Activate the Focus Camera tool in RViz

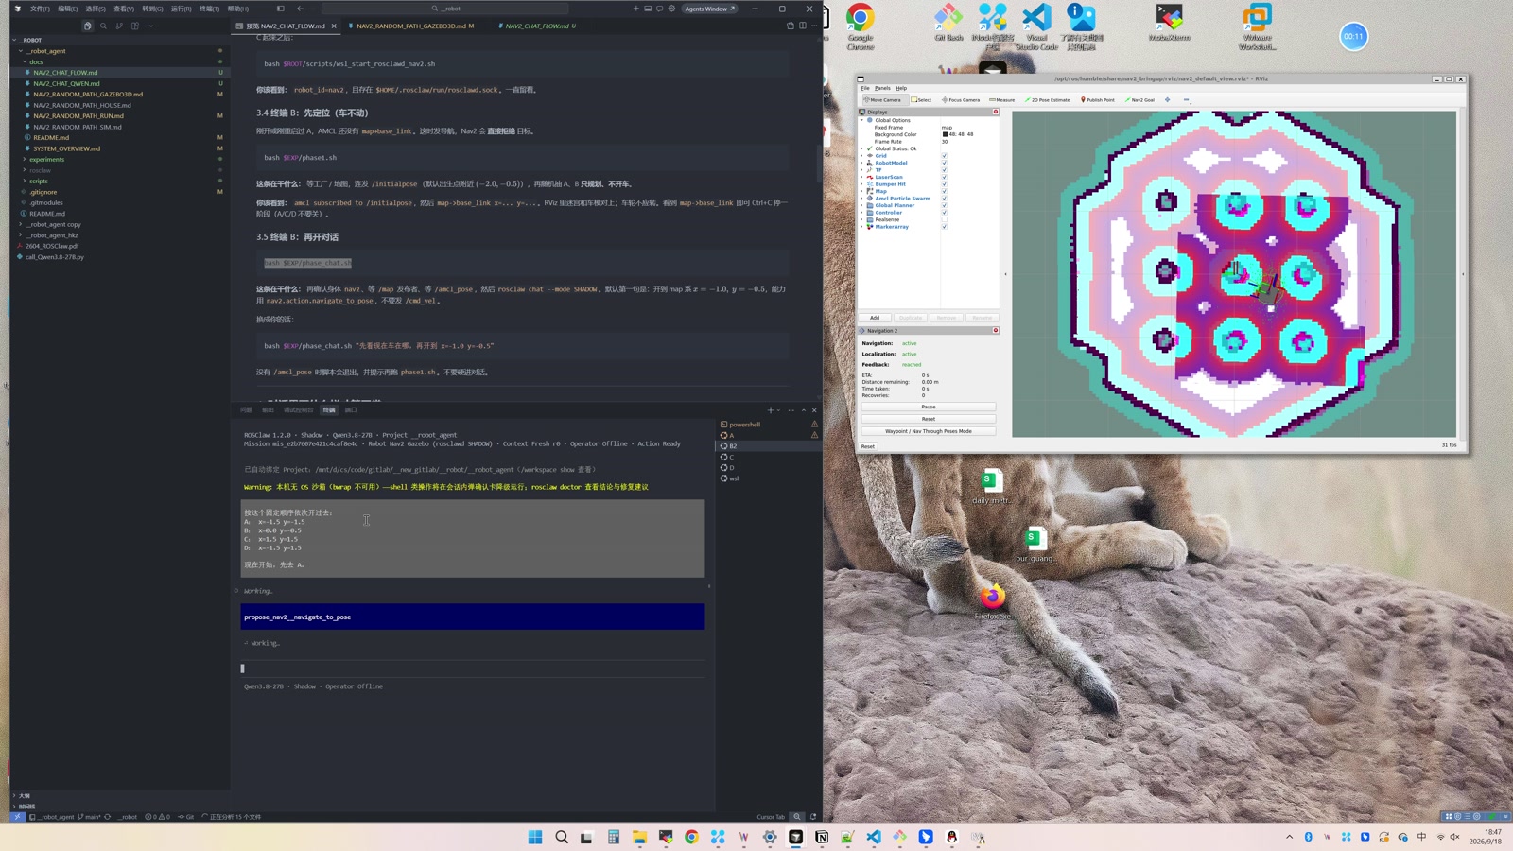pos(961,100)
